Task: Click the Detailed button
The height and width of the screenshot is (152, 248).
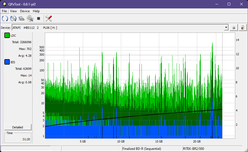Action: (18, 127)
